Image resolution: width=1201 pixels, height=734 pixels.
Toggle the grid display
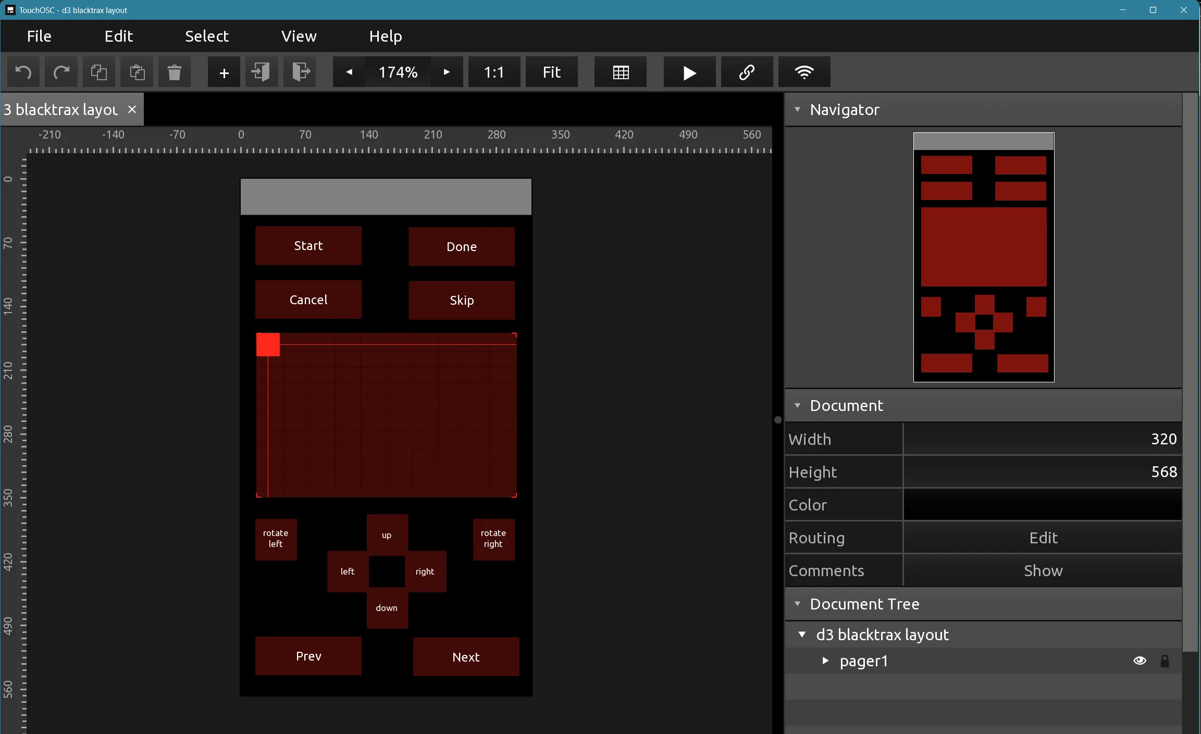[620, 72]
